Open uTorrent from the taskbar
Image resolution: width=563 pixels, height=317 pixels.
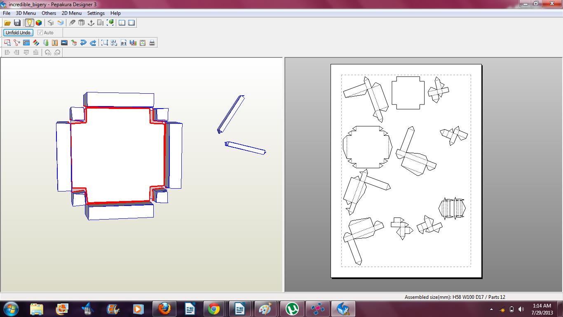coord(293,309)
